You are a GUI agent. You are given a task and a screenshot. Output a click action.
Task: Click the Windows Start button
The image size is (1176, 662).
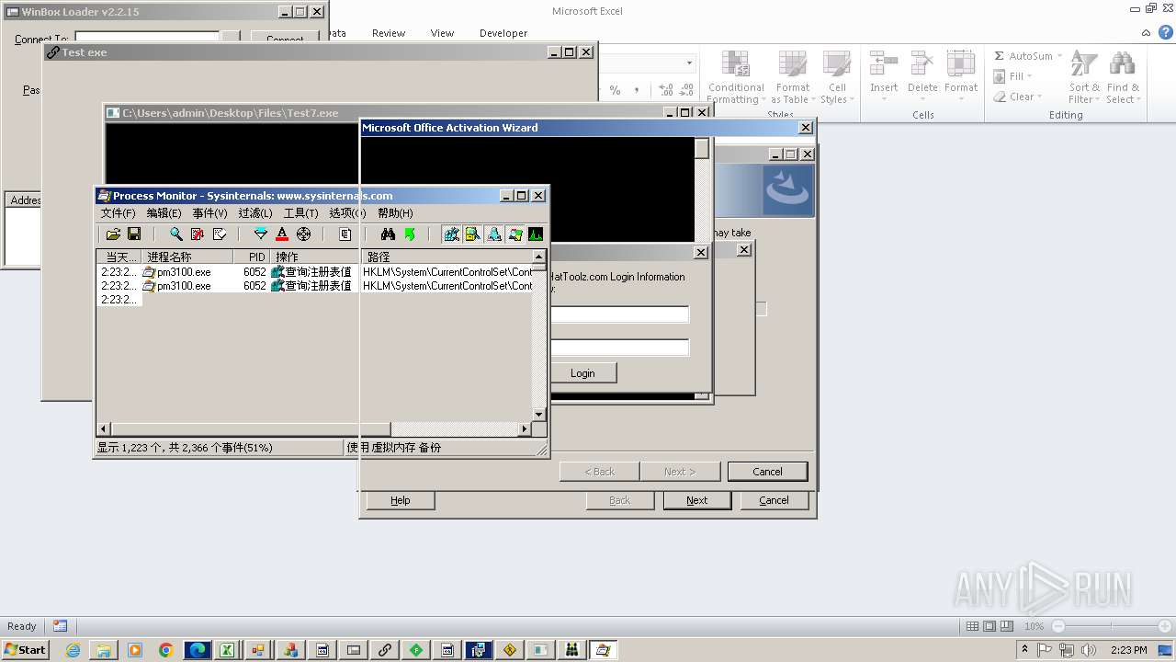tap(25, 650)
